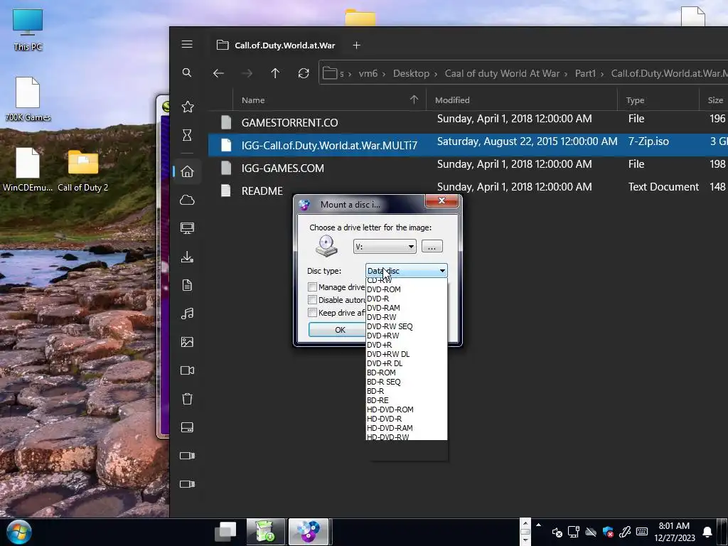The image size is (728, 546).
Task: Choose HD-DVD-ROM from disc type list
Action: [x=406, y=409]
